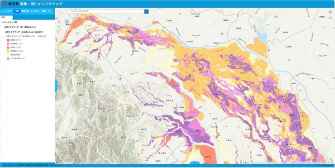Image resolution: width=335 pixels, height=168 pixels.
Task: Click the orange legend color swatch
Action: [8, 48]
